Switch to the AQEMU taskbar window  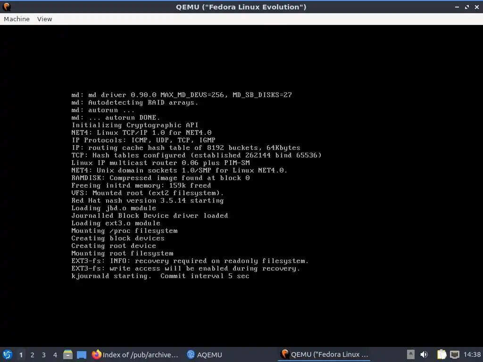pyautogui.click(x=205, y=354)
